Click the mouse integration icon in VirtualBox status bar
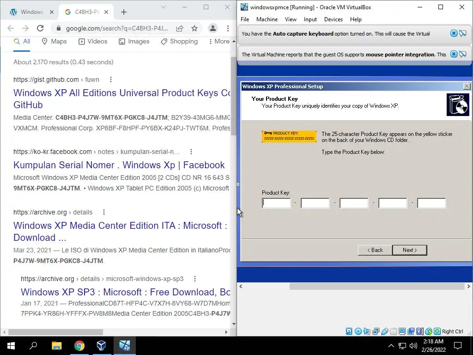473x355 pixels. (428, 331)
